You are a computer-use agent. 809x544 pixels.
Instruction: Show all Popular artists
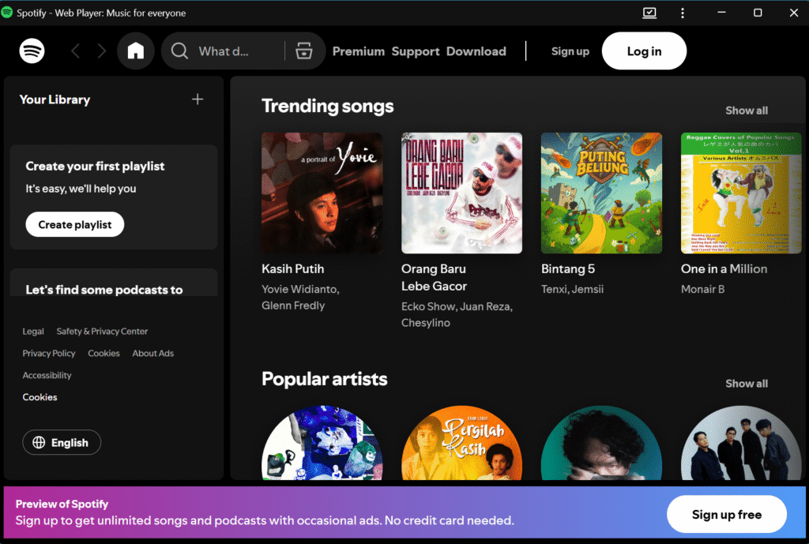click(x=747, y=384)
